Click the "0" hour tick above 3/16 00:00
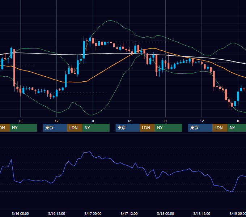This screenshot has width=246, height=217. (20, 121)
